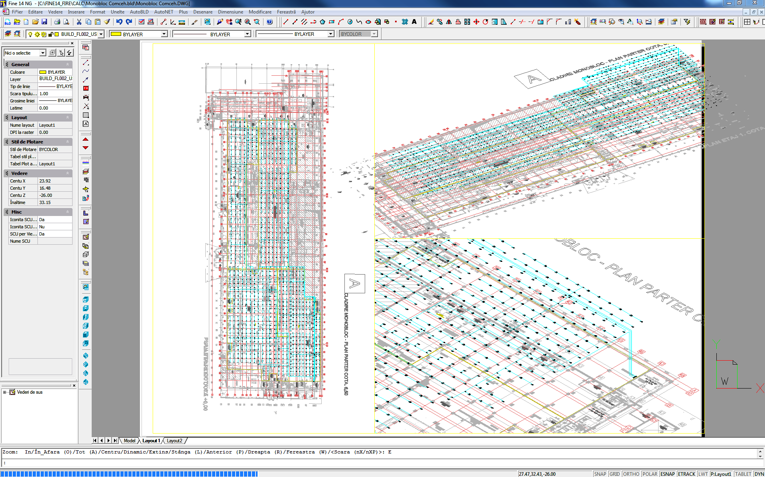The width and height of the screenshot is (765, 477).
Task: Select the Line drawing tool
Action: click(285, 22)
